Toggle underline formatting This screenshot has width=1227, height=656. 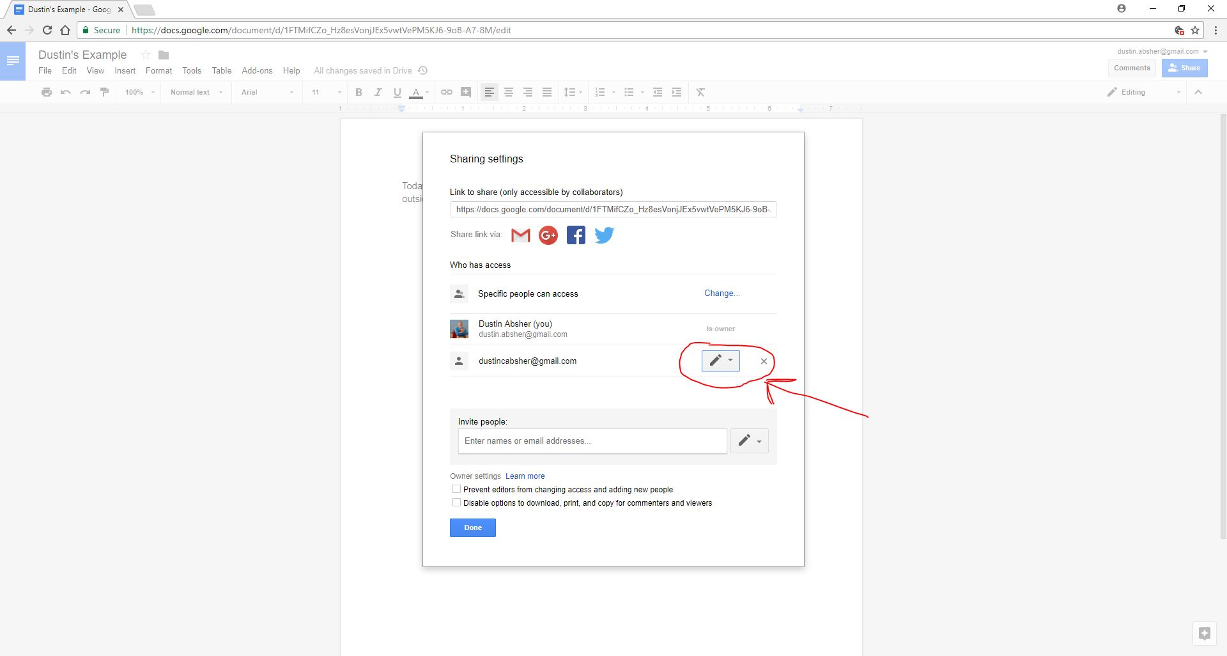pos(397,92)
